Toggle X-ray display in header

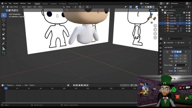click(x=142, y=7)
